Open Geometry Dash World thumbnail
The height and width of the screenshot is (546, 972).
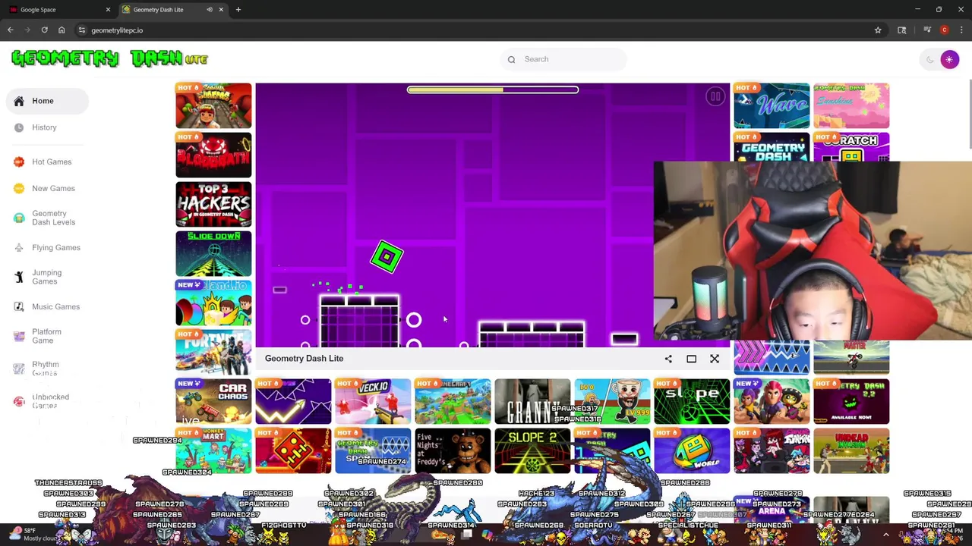[692, 450]
